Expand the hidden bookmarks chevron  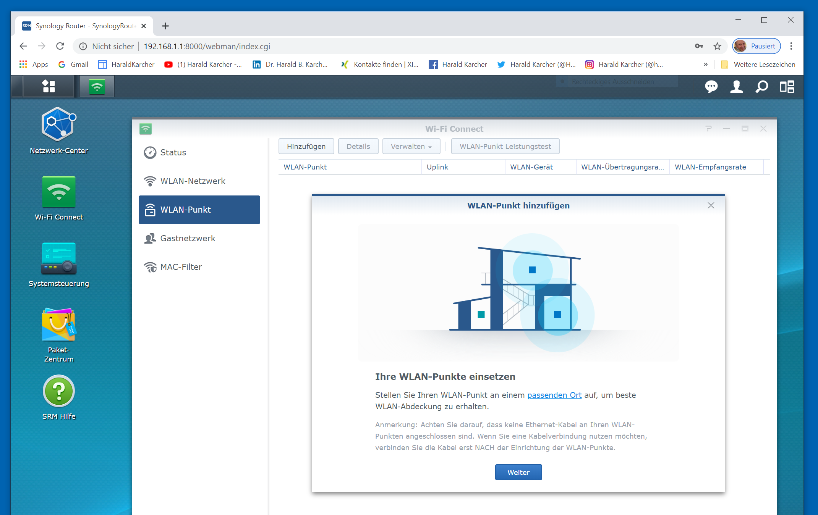click(x=706, y=65)
